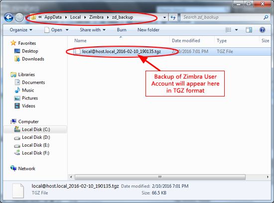The image size is (274, 203).
Task: Click inside the Search zd_backup field
Action: (x=222, y=17)
